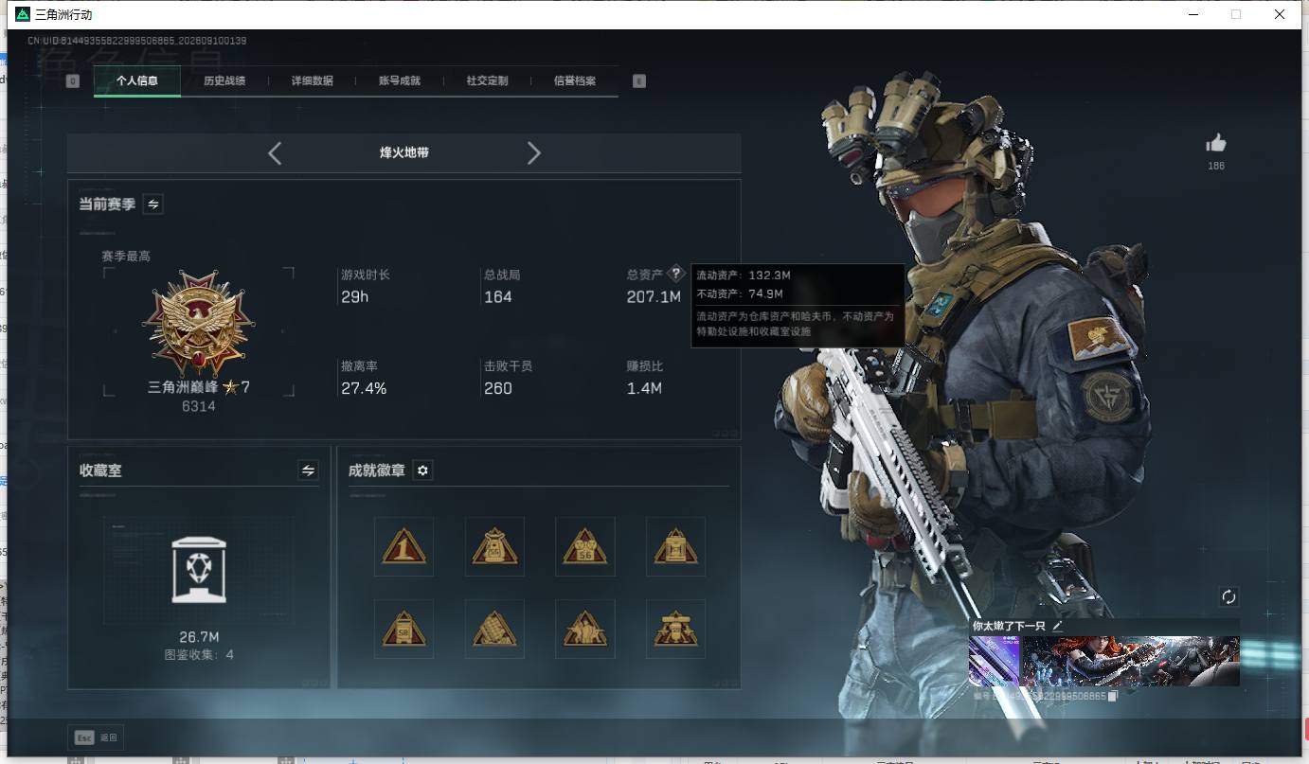
Task: Click the red-haired character banner image
Action: [1131, 661]
